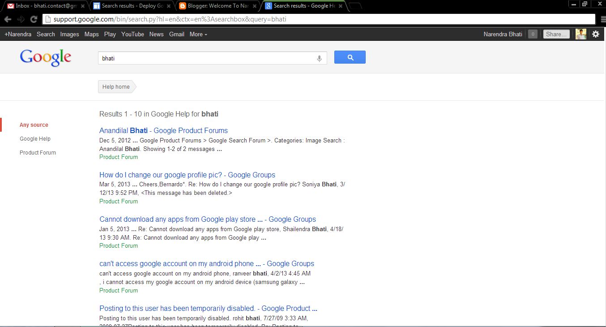Filter results by Google Help

(35, 139)
